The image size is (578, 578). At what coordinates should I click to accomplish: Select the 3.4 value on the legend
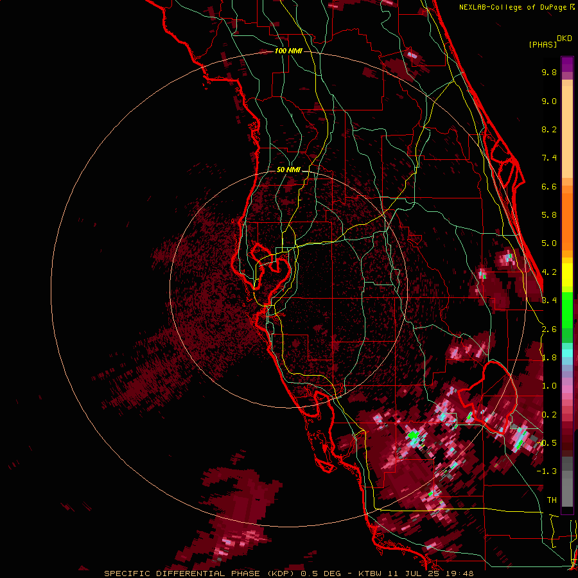[549, 301]
